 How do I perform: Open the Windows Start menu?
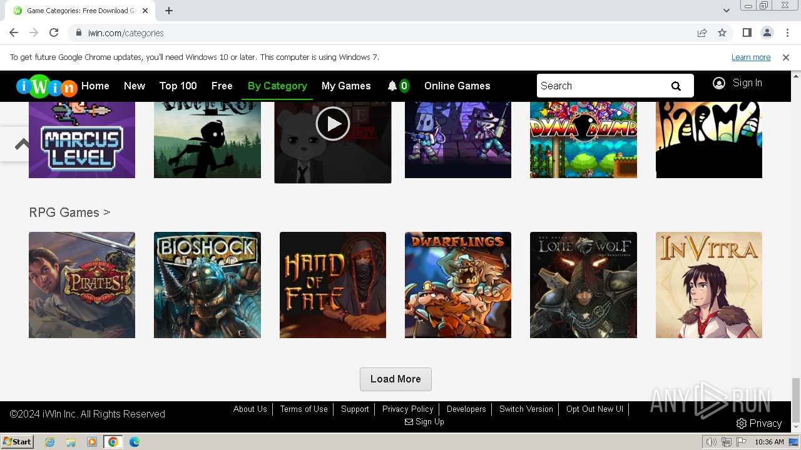click(x=17, y=442)
